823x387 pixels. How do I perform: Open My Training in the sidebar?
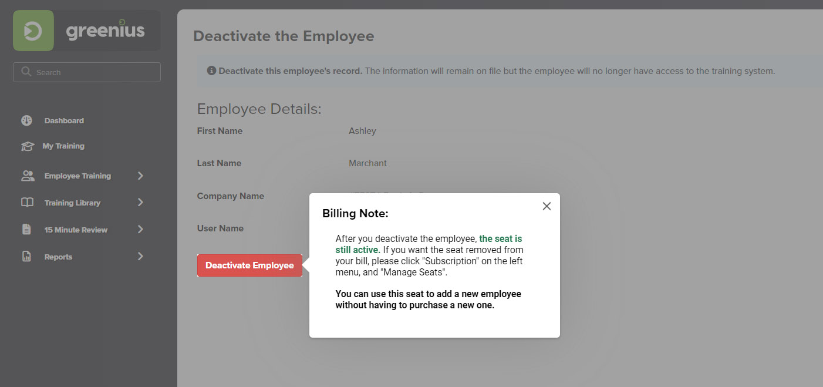pyautogui.click(x=63, y=146)
